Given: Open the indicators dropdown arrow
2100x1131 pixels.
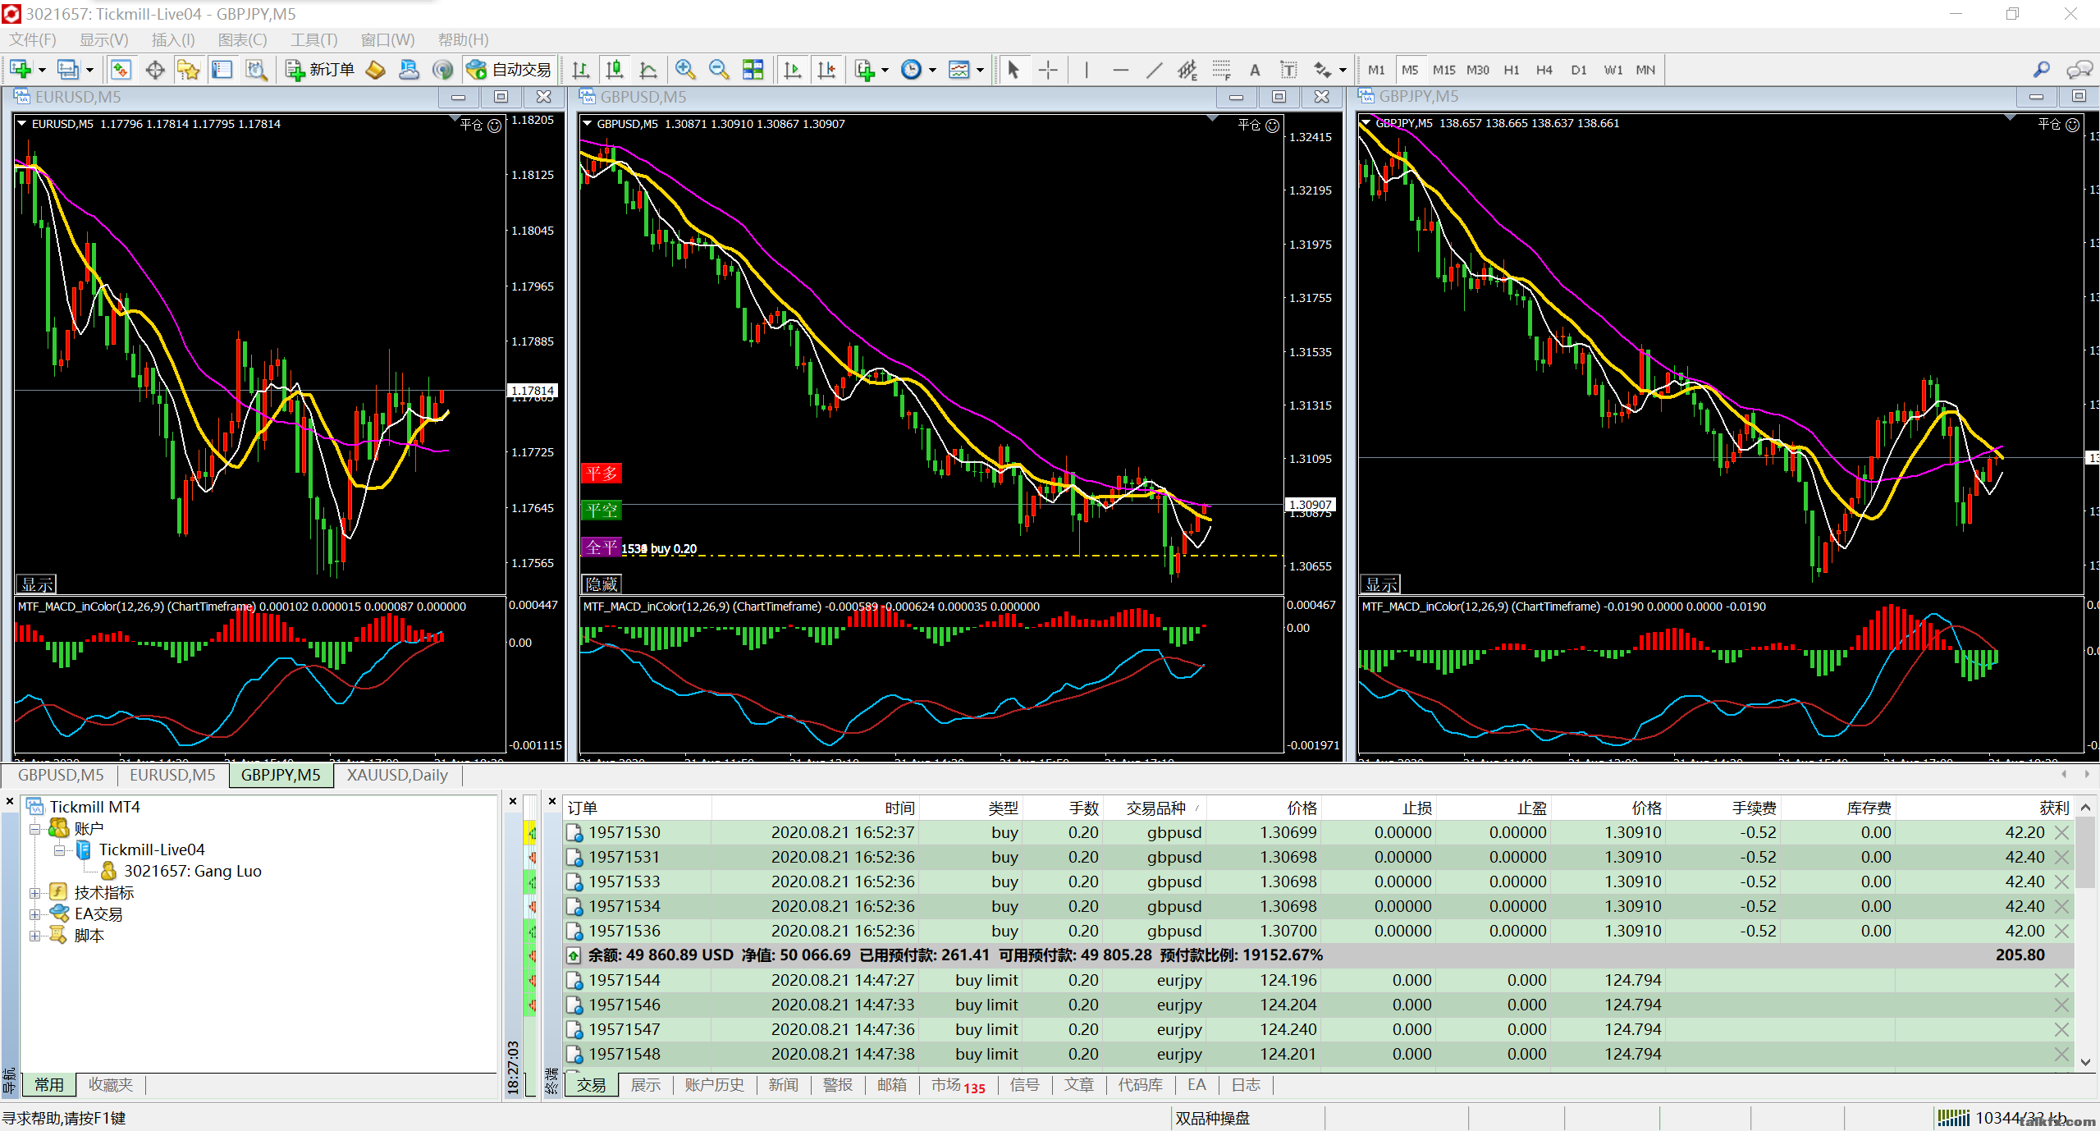Looking at the screenshot, I should tap(885, 70).
